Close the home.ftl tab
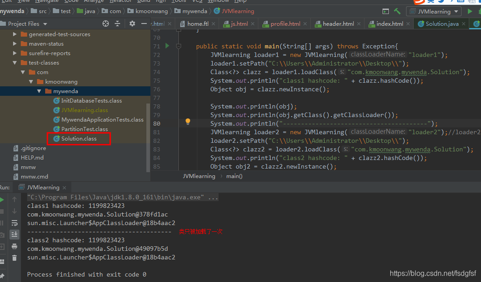Screen dimensions: 481x282 pyautogui.click(x=214, y=24)
